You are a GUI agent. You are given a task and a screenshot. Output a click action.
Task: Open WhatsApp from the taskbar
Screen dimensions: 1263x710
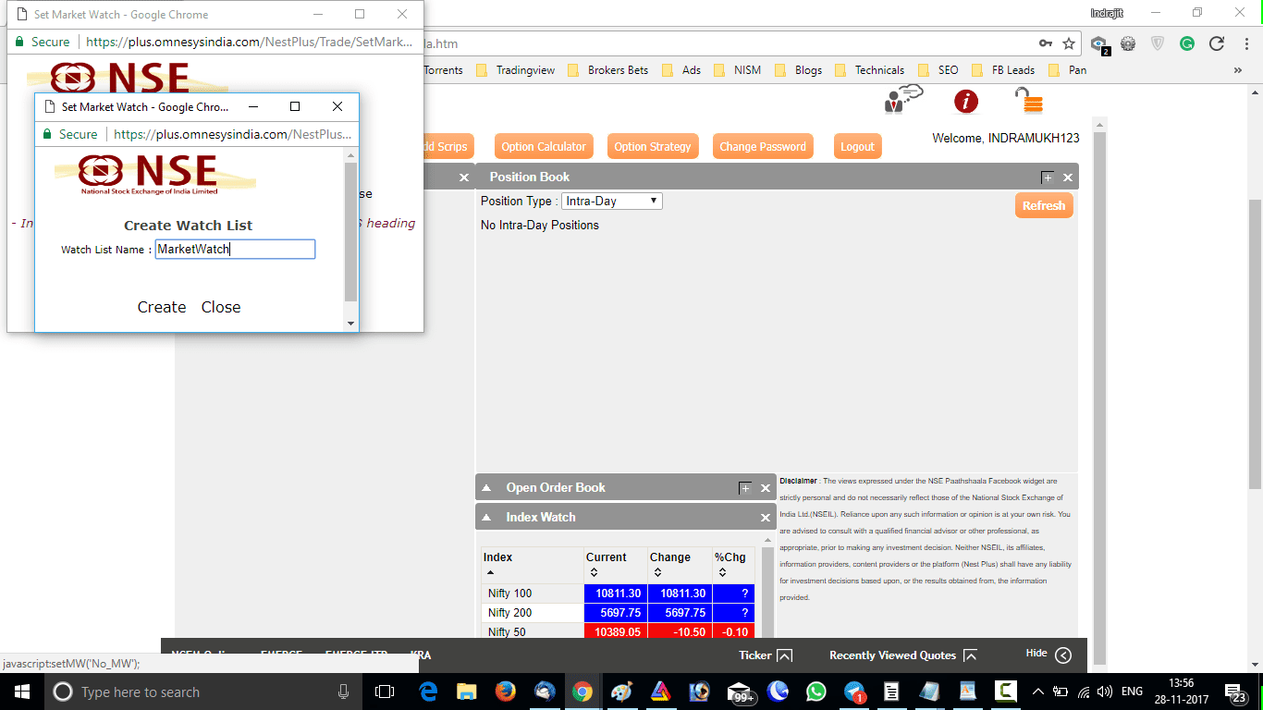(x=815, y=692)
